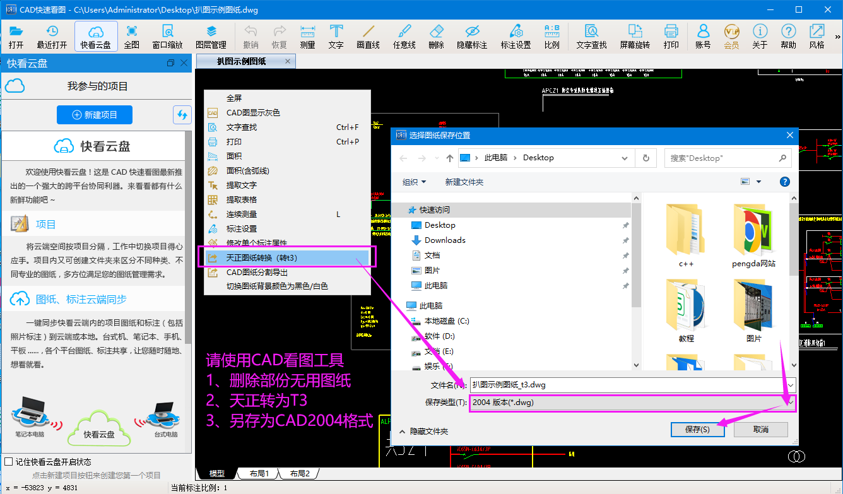The height and width of the screenshot is (494, 843).
Task: Select the 全图 full view tool
Action: (132, 37)
